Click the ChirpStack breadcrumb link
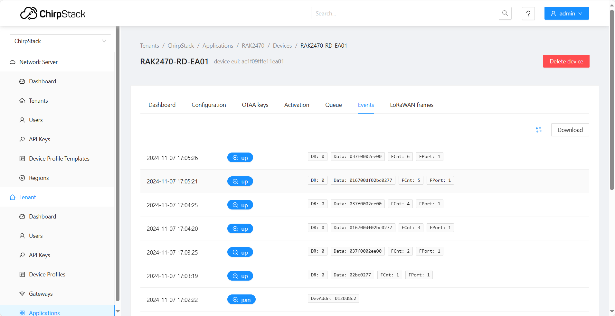Image resolution: width=615 pixels, height=316 pixels. click(181, 45)
